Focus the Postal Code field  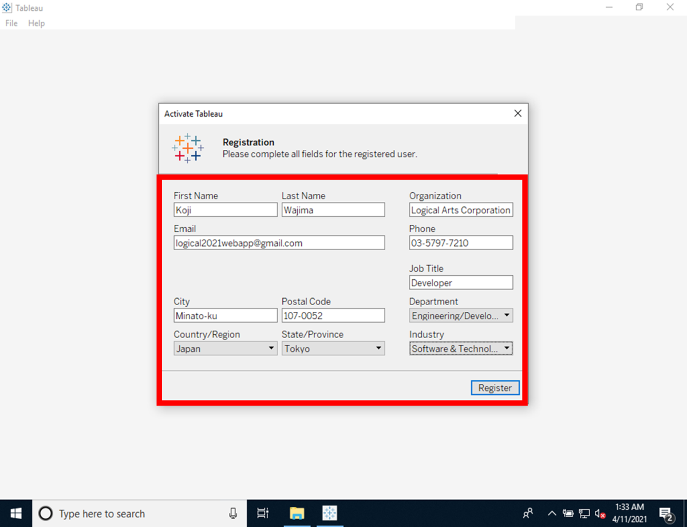click(x=333, y=315)
